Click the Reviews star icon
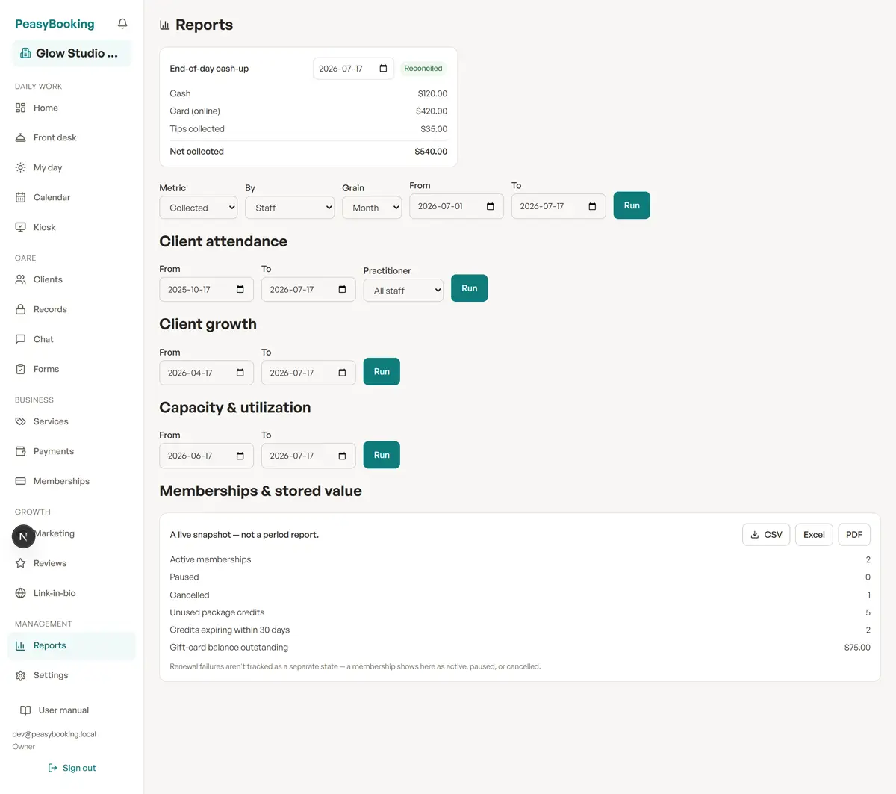 click(x=20, y=563)
